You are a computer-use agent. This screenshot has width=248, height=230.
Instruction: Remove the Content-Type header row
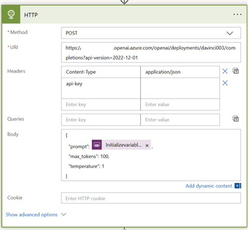(225, 71)
